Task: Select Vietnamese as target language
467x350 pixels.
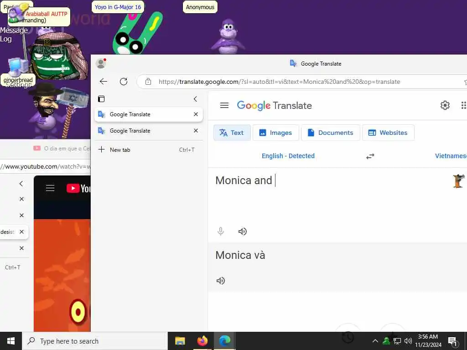Action: 451,156
